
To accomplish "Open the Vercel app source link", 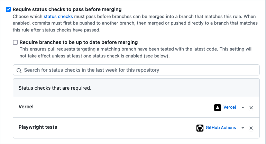I will (230, 107).
